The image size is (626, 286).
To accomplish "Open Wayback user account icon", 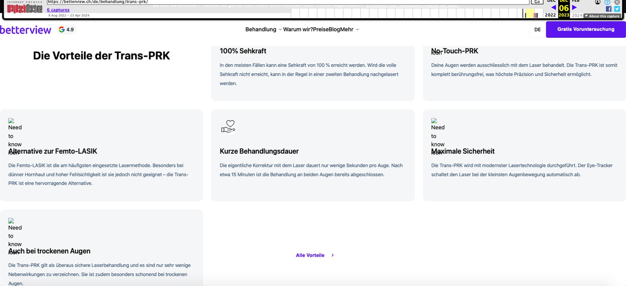I will click(597, 2).
